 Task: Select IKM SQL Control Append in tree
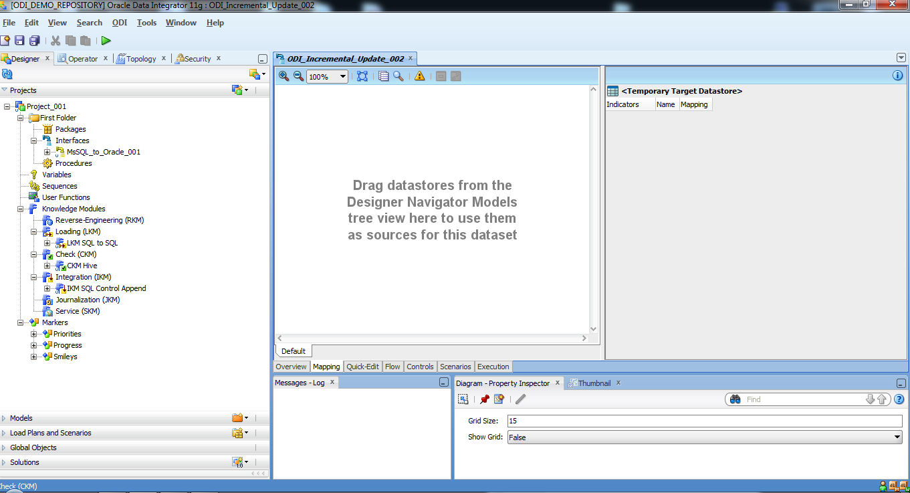[x=106, y=288]
